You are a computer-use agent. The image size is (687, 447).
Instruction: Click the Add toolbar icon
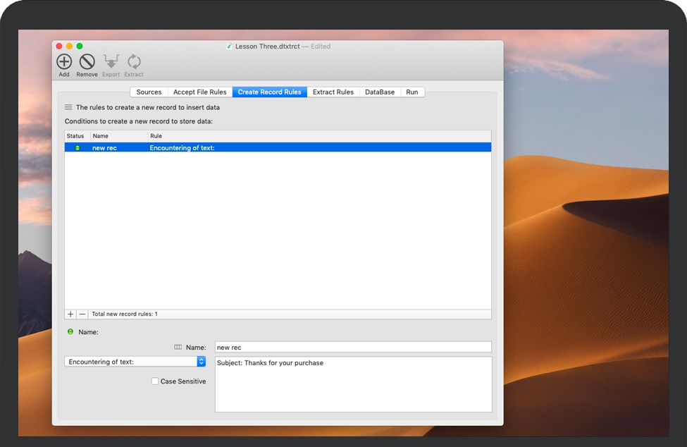point(63,62)
